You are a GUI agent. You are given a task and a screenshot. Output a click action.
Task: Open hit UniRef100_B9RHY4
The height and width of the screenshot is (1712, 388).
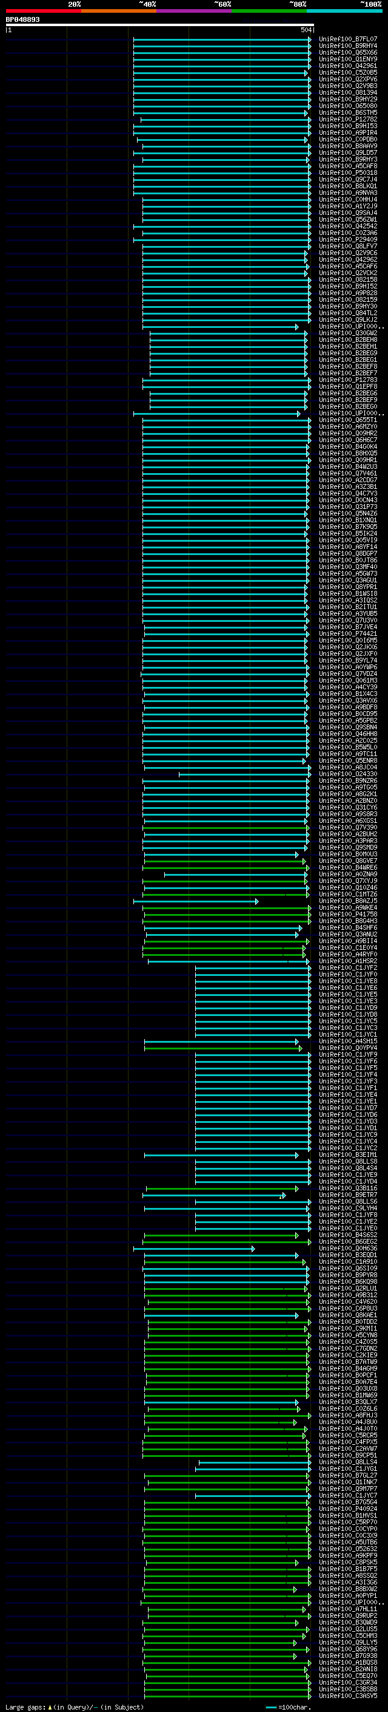347,46
